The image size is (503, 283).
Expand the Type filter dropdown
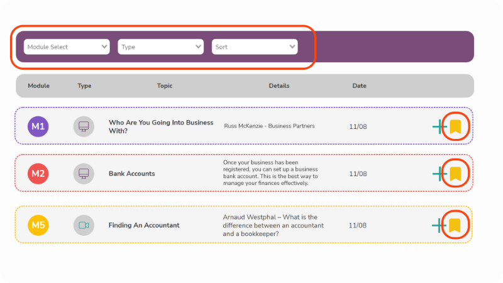[160, 47]
